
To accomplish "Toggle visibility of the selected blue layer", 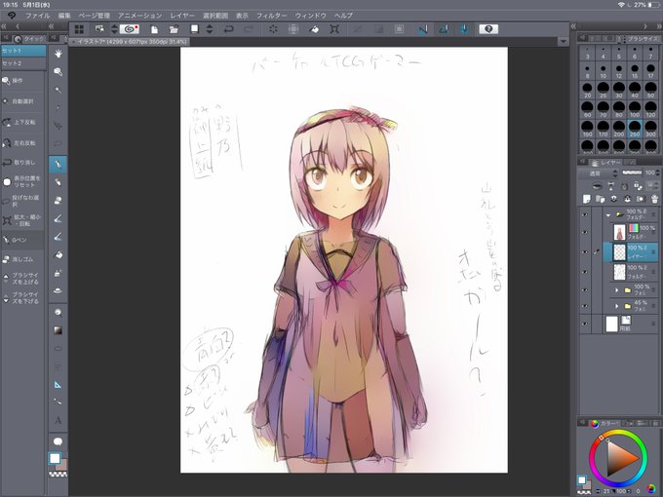I will 585,252.
